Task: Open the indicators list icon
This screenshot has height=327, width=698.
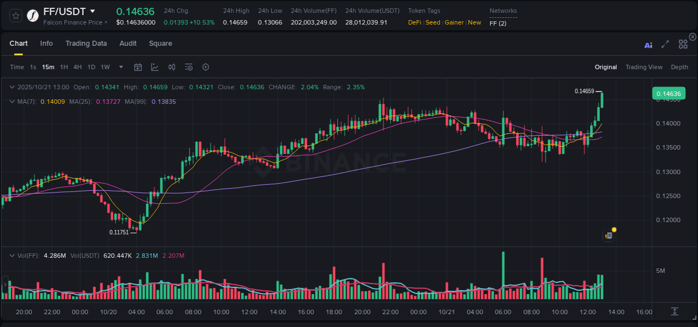Action: point(188,67)
